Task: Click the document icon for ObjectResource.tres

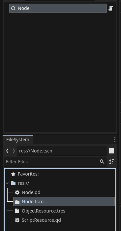Action: (17, 211)
